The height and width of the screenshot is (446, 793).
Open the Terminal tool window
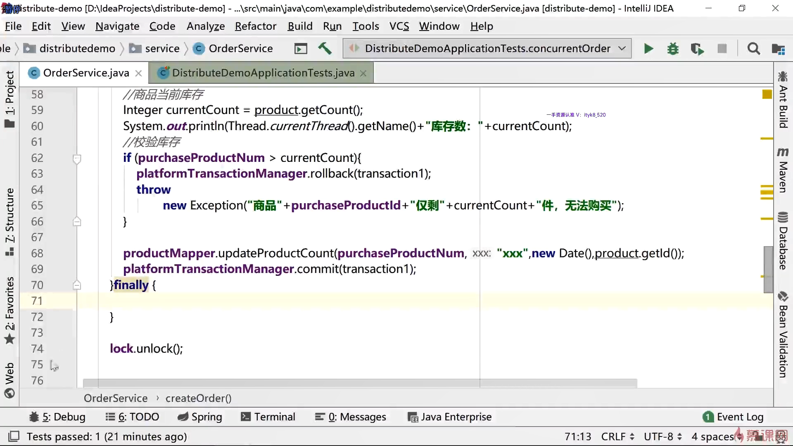pos(268,417)
